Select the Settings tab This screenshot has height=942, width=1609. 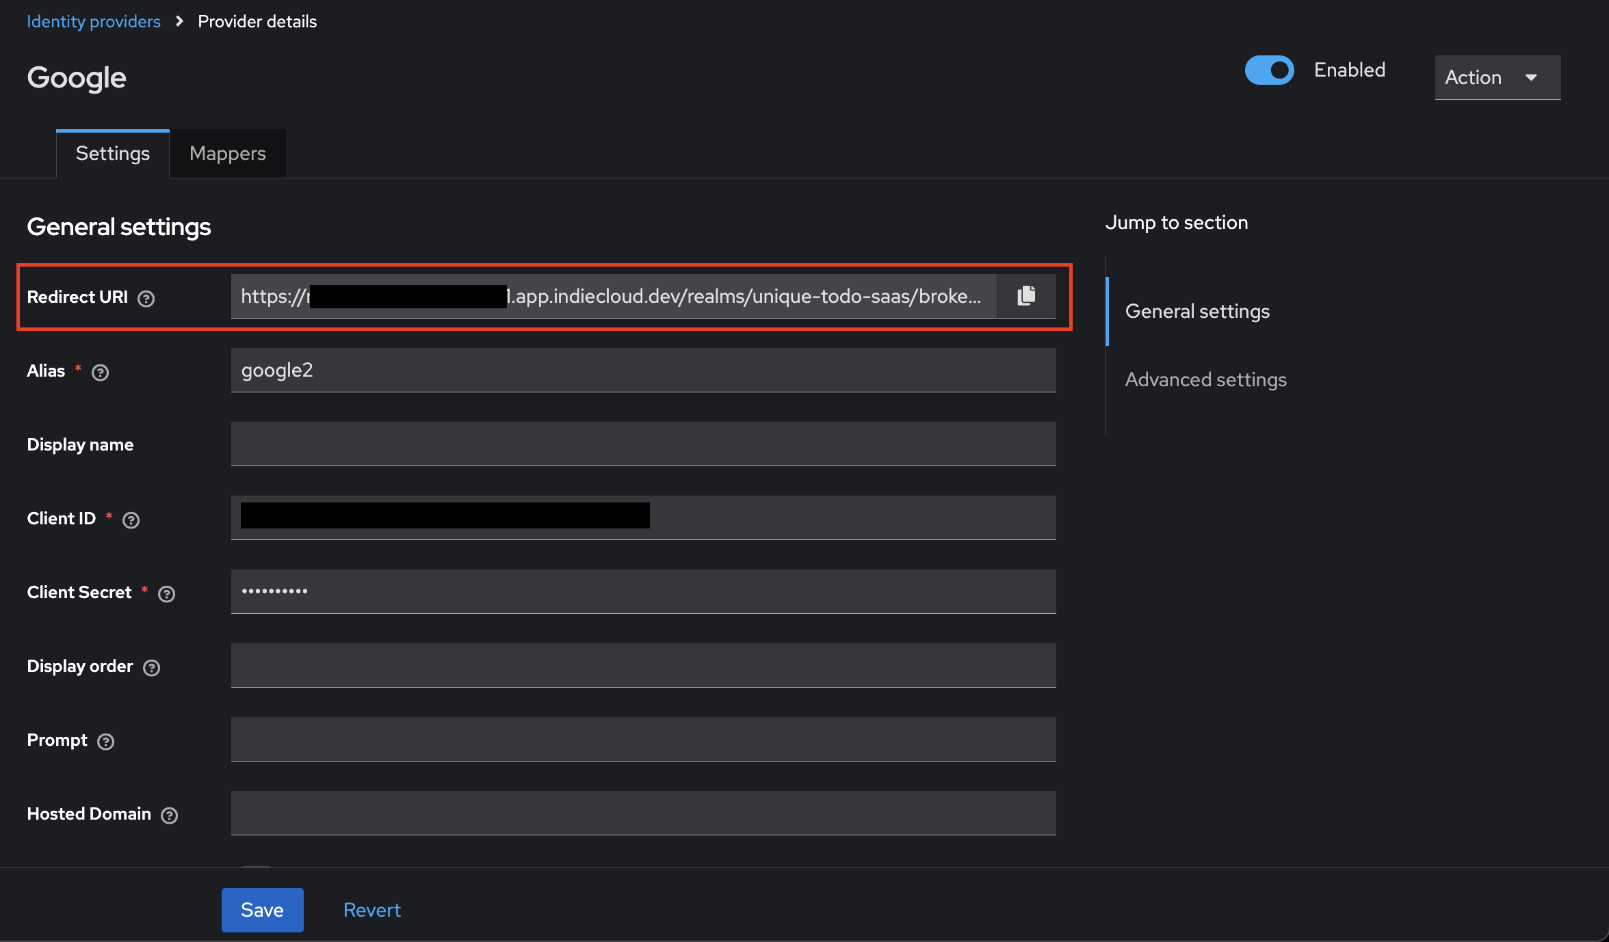[113, 154]
